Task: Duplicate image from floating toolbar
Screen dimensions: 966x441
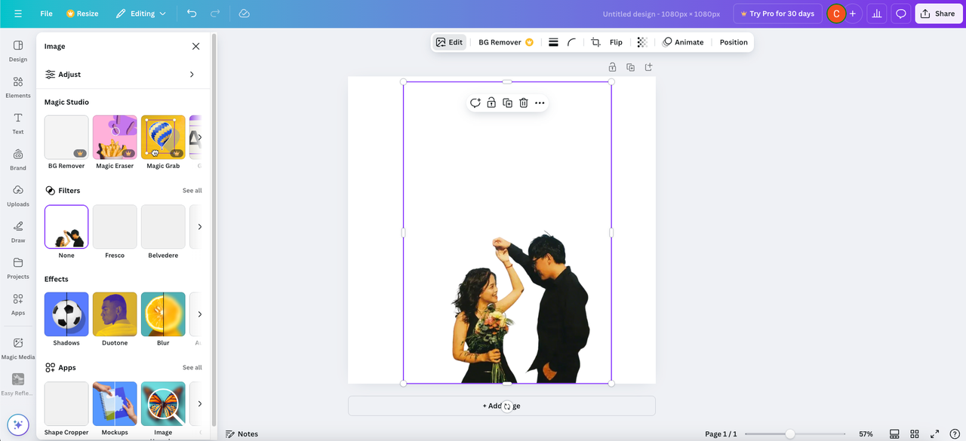Action: click(x=508, y=103)
